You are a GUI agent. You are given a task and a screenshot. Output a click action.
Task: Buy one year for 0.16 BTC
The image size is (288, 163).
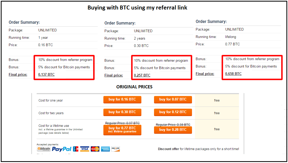point(122,100)
